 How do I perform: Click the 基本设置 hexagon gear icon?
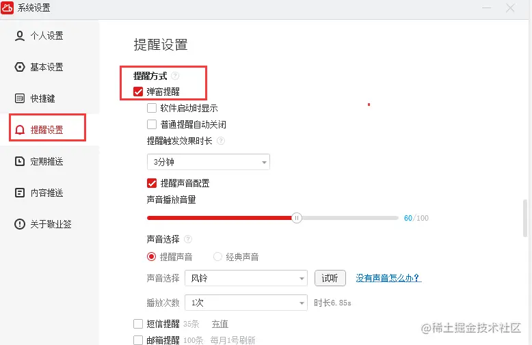click(20, 67)
